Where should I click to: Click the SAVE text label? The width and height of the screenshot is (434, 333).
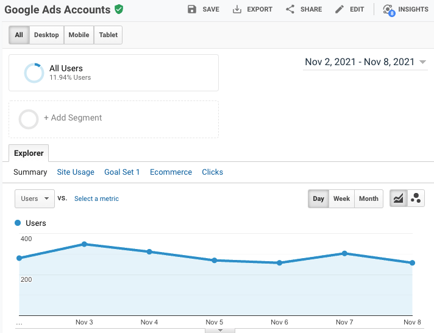[211, 9]
